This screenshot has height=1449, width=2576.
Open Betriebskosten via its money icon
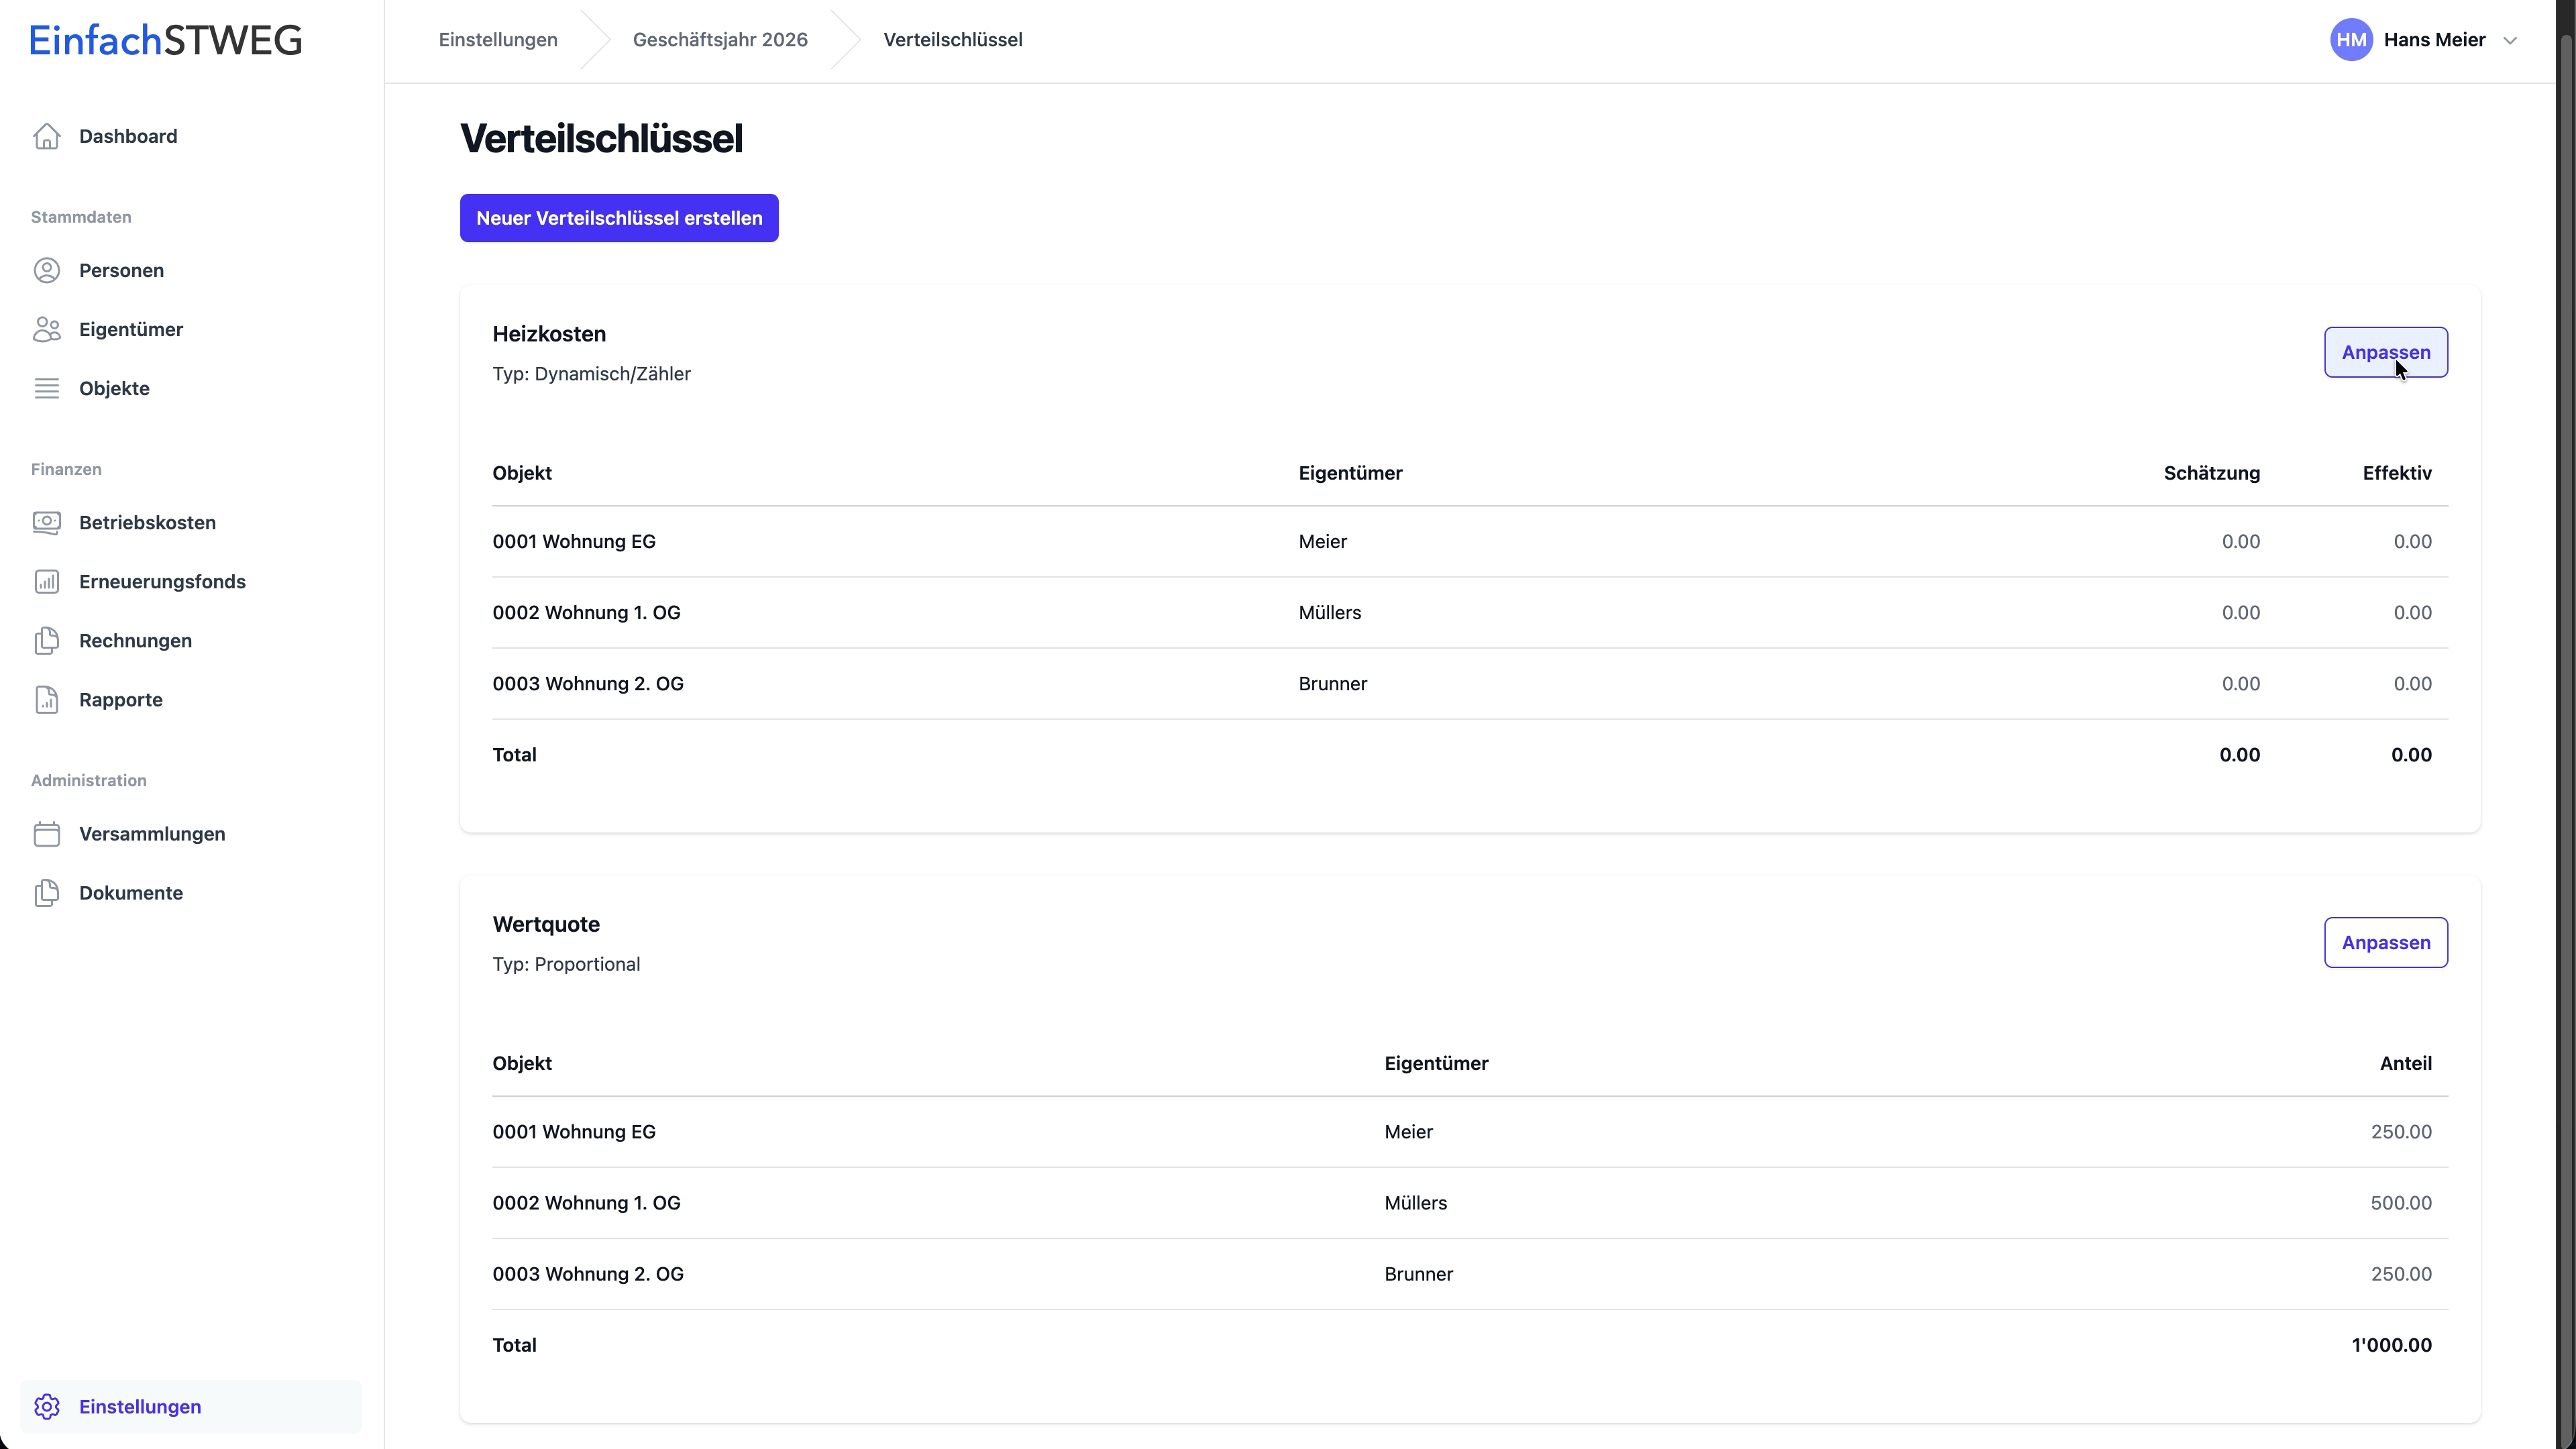pos(47,522)
